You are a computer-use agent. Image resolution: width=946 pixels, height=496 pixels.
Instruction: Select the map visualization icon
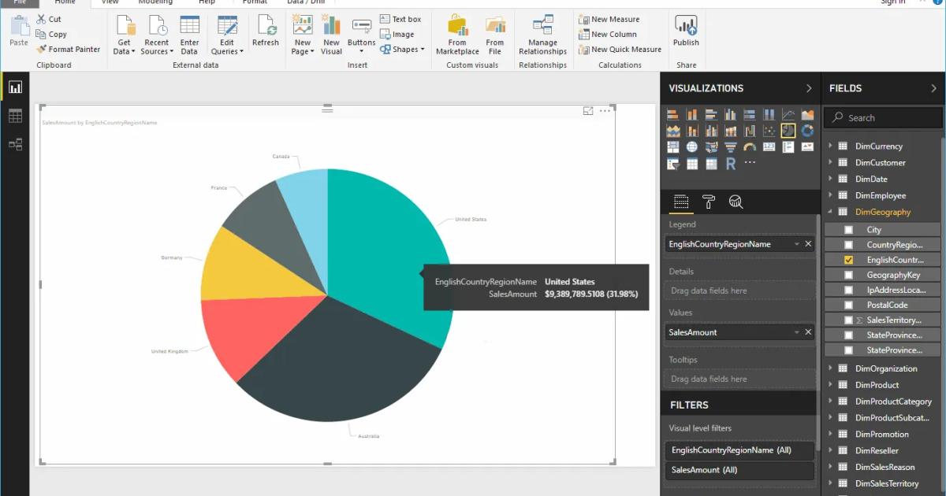pyautogui.click(x=692, y=146)
